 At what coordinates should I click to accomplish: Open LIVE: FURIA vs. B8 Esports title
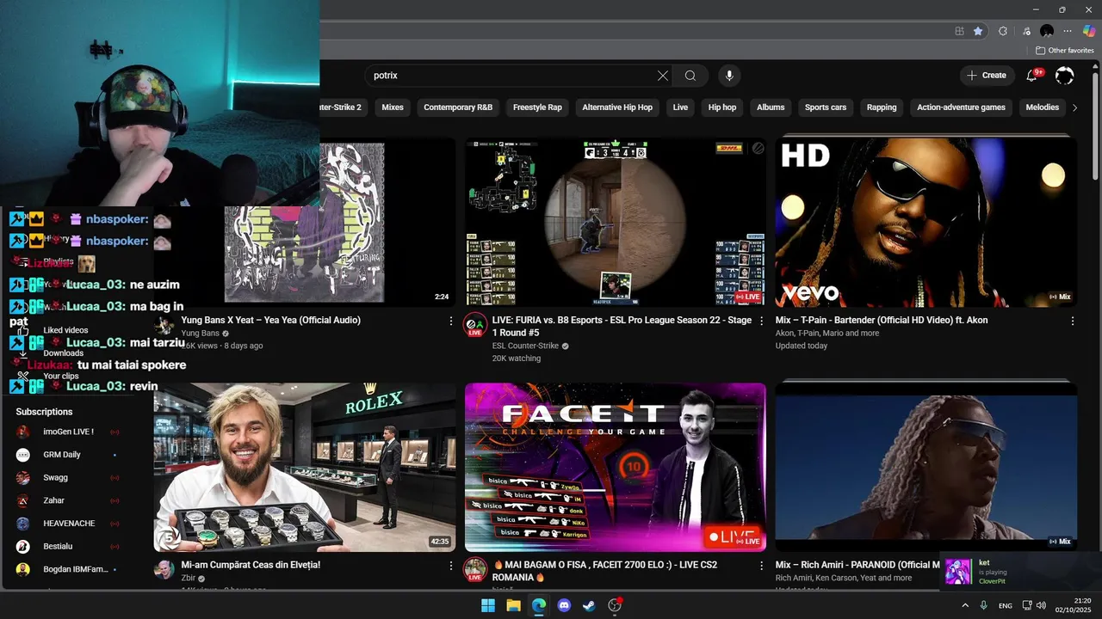coord(622,326)
